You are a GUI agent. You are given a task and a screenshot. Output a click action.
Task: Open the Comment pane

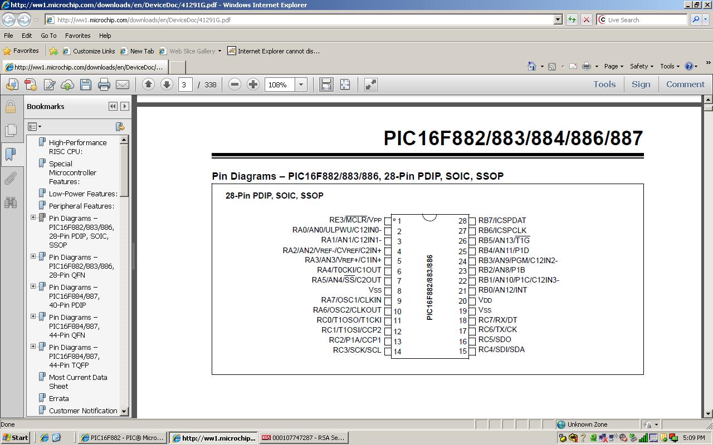click(x=685, y=85)
